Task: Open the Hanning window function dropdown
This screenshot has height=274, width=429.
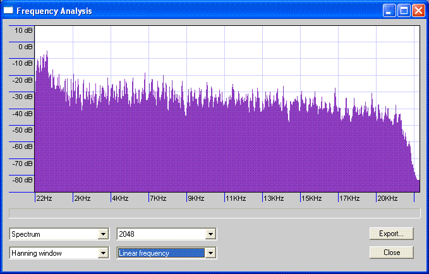Action: (x=59, y=253)
